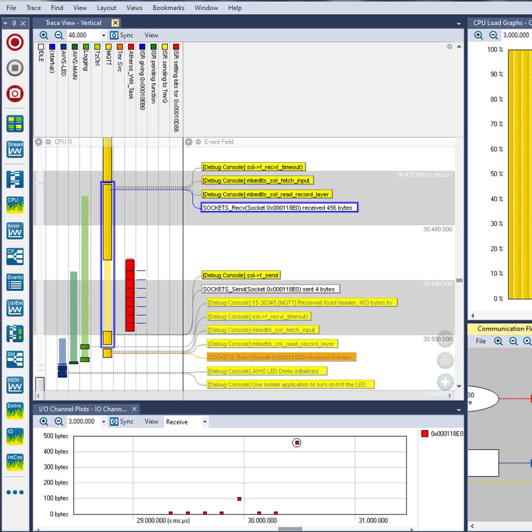This screenshot has height=532, width=532.
Task: Zoom in on CPU Load Graphs panel
Action: pyautogui.click(x=478, y=35)
